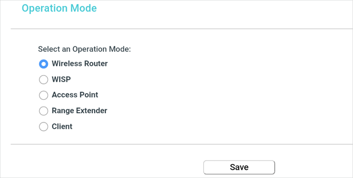The width and height of the screenshot is (353, 178).
Task: Click the 'Select an Operation Mode:' prompt text
Action: click(x=84, y=49)
